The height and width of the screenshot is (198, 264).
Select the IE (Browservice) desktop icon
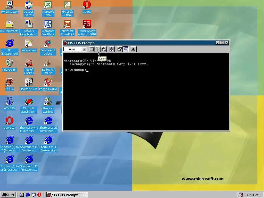[x=10, y=47]
